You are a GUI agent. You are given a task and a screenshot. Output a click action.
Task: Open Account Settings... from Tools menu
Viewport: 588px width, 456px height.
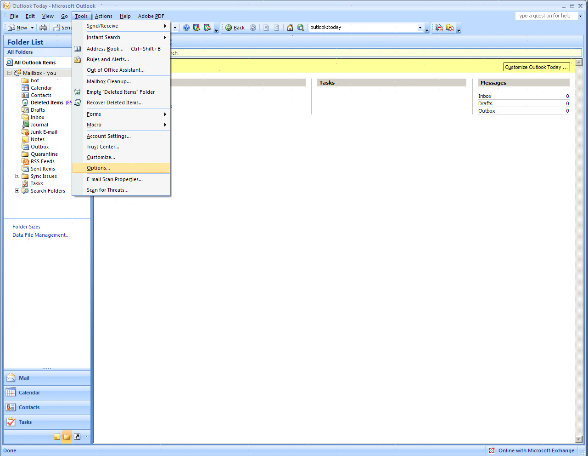click(121, 137)
